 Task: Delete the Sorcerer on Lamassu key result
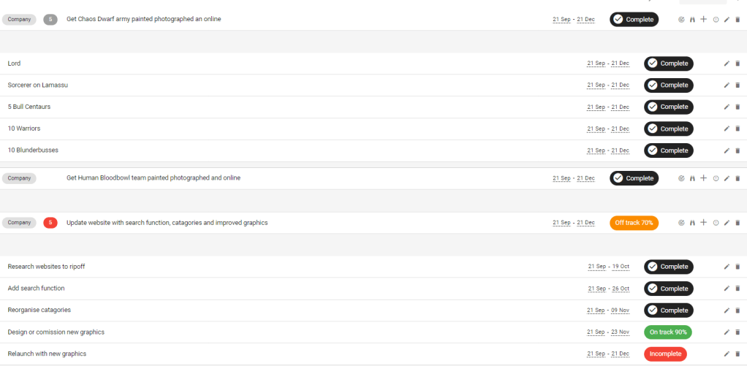point(737,85)
